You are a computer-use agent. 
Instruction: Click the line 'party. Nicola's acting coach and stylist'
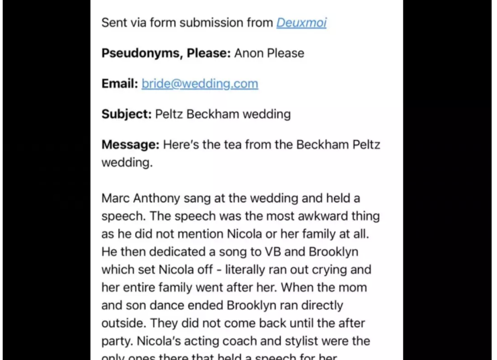pyautogui.click(x=236, y=341)
